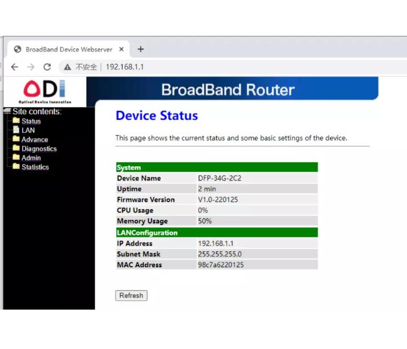Image resolution: width=407 pixels, height=349 pixels.
Task: Click firmware version value V1.0-220125
Action: click(x=218, y=199)
